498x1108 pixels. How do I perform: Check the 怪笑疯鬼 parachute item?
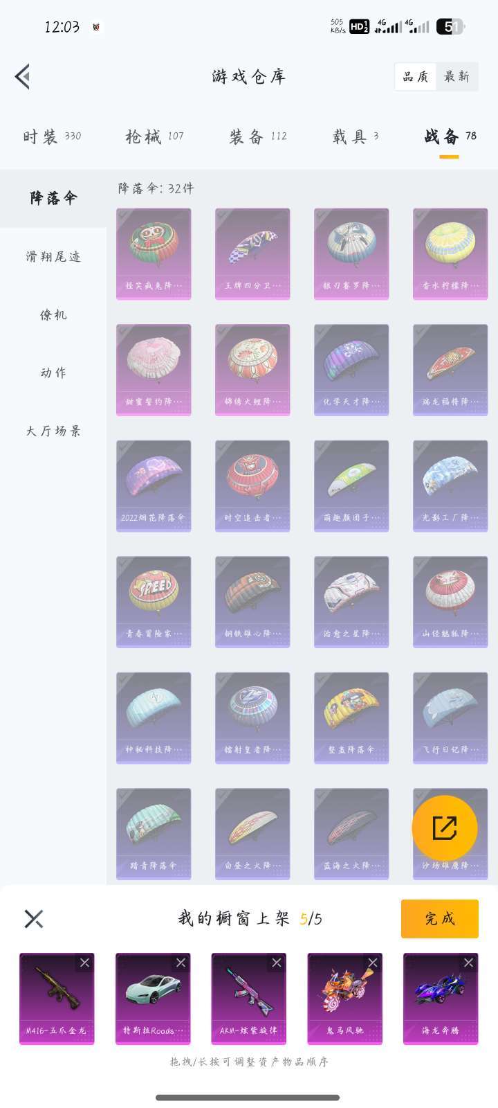pos(154,253)
